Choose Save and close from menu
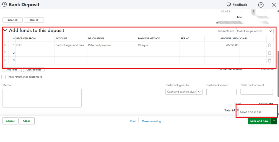The height and width of the screenshot is (142, 279). (x=251, y=112)
